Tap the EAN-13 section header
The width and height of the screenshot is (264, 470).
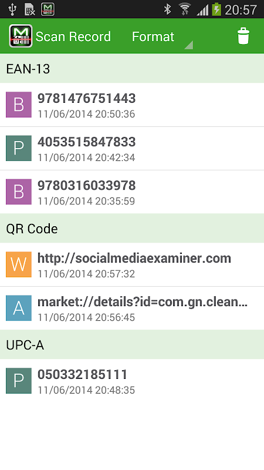tap(132, 69)
